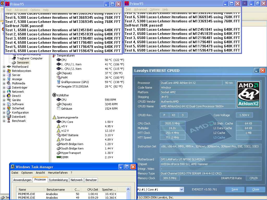Click the Spannungswerte warning triangle icon

(x=54, y=117)
